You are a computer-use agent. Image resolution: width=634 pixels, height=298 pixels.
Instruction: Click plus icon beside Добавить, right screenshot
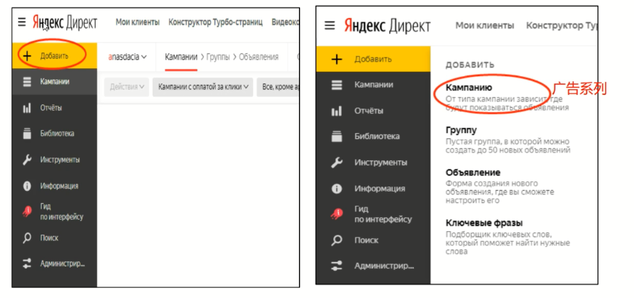[x=336, y=60]
